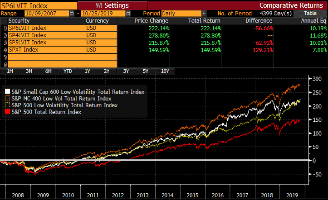Select the 1M range tab
Viewport: 328px width, 200px height.
coord(10,71)
